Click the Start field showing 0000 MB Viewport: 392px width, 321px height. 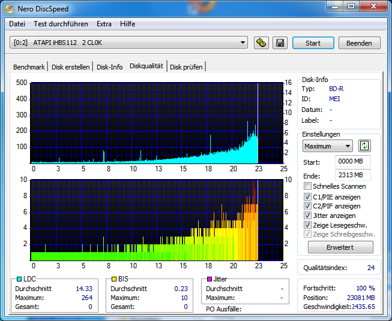(x=353, y=161)
